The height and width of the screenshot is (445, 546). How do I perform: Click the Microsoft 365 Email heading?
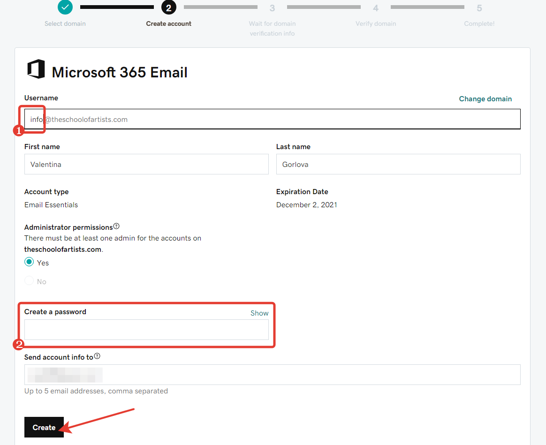pos(120,72)
